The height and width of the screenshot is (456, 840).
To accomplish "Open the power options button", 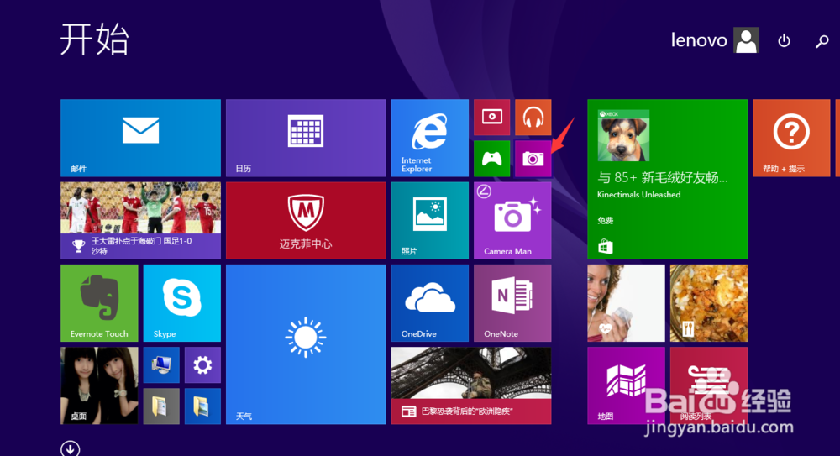I will (x=784, y=40).
